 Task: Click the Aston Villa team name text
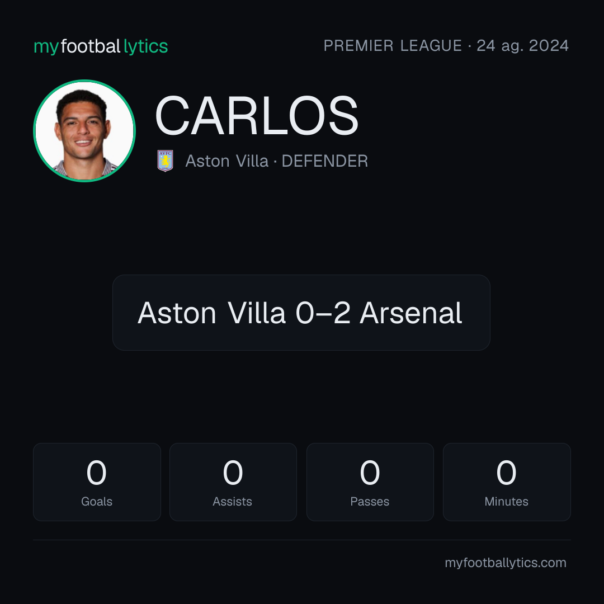tap(226, 161)
